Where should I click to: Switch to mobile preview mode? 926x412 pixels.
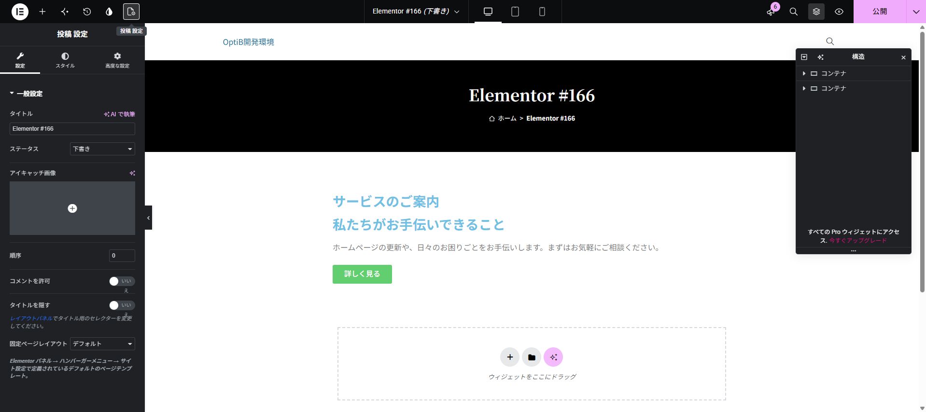542,12
